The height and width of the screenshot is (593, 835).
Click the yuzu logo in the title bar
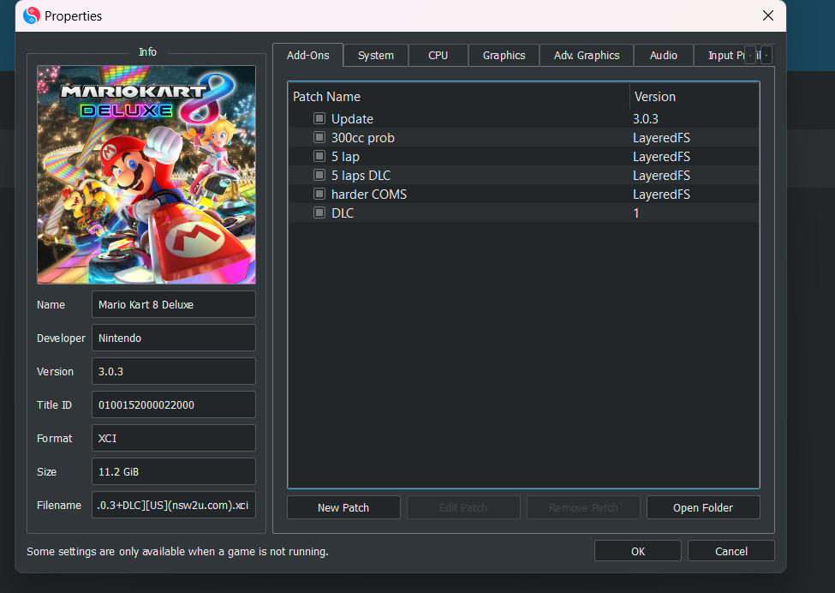(x=32, y=16)
